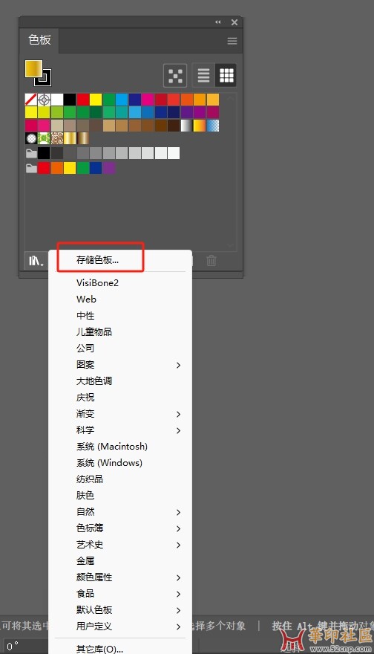Pick the white-to-black gradient swatch
This screenshot has height=654, width=374.
click(186, 126)
